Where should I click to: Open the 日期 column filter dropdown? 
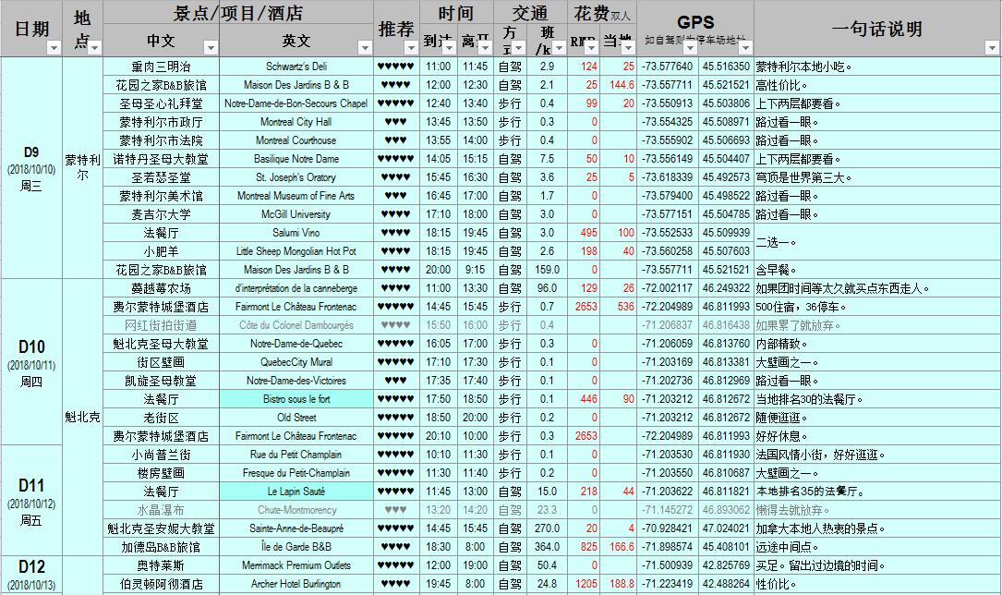(54, 48)
